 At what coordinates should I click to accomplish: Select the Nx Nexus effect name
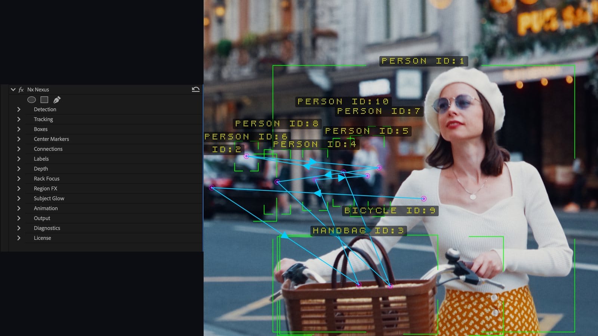pyautogui.click(x=38, y=90)
